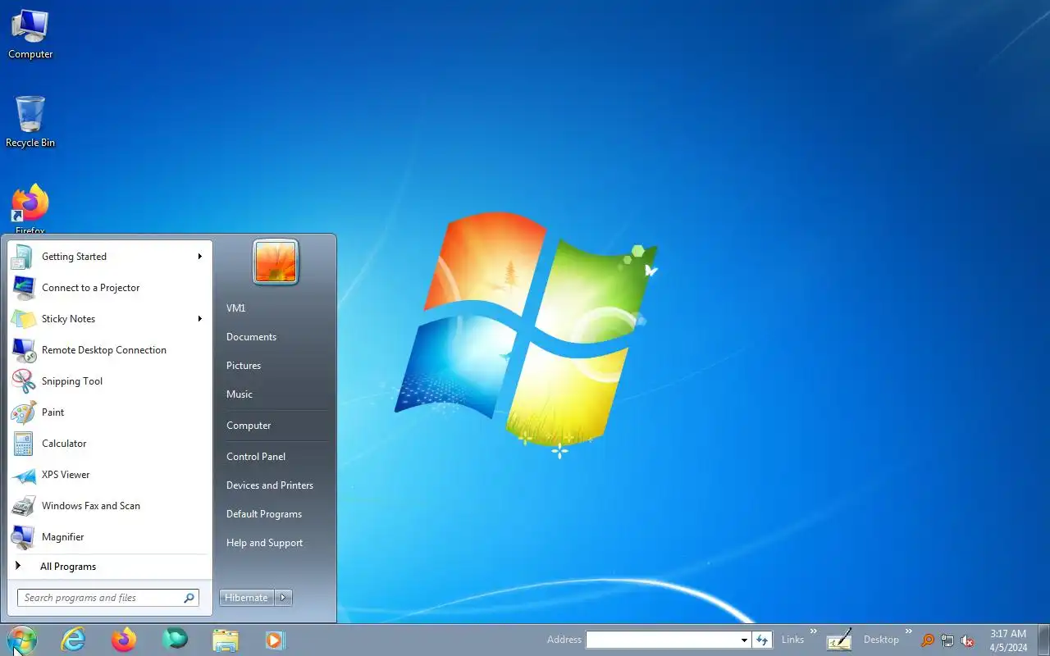Expand All Programs list
This screenshot has width=1050, height=656.
tap(110, 567)
